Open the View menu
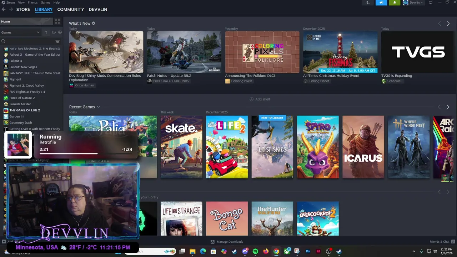 point(21,2)
